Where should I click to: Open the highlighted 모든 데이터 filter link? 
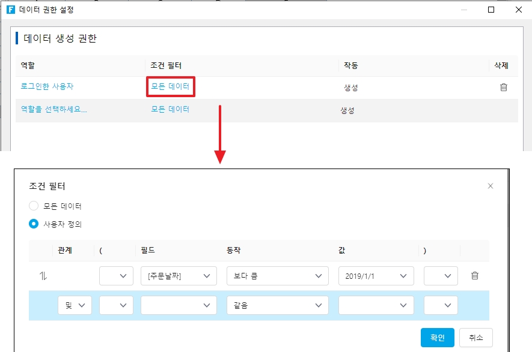[170, 87]
